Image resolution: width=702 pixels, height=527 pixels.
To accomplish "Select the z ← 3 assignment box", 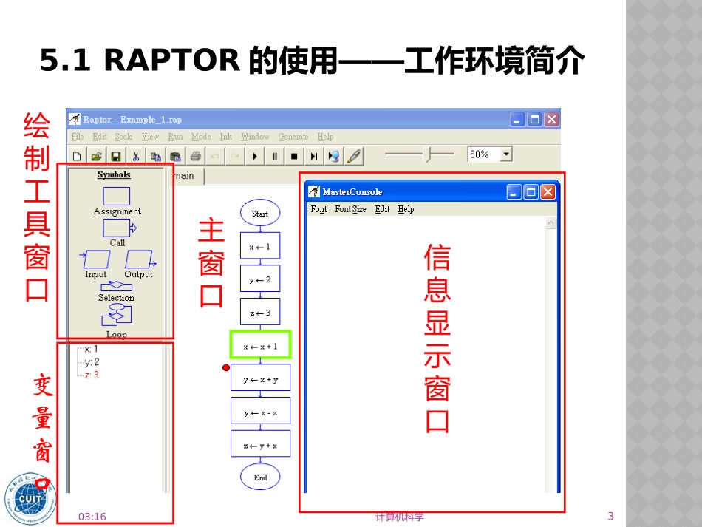I will tap(260, 312).
